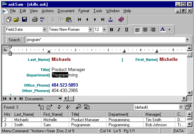Toggle Italic formatting
This screenshot has height=134, width=194.
119,30
